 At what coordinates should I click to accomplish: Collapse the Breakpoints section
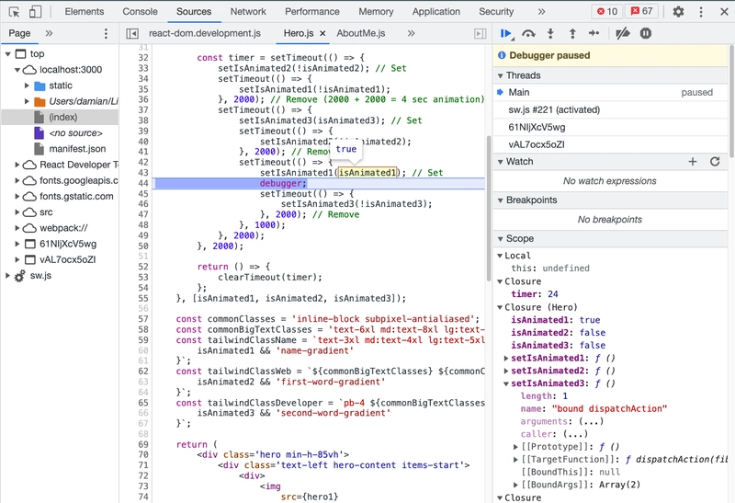coord(500,200)
